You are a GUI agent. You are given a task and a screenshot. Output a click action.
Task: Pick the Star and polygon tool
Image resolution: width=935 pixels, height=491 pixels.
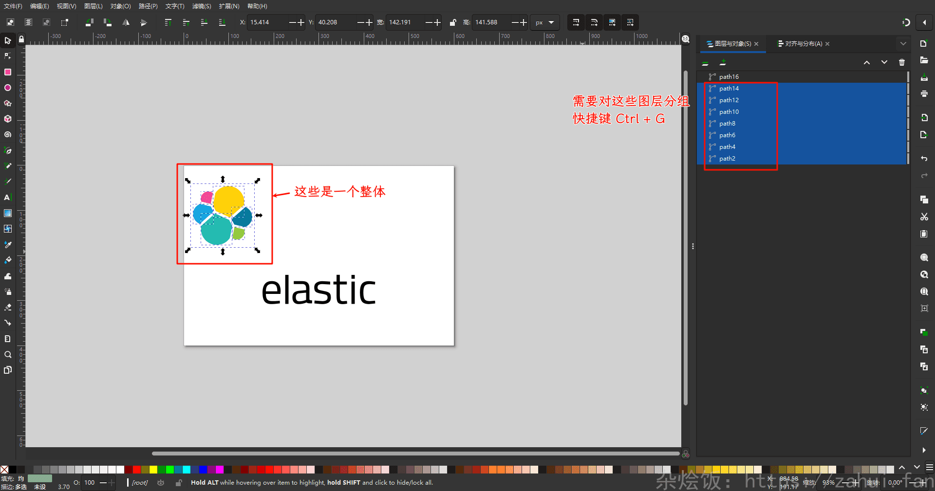point(8,104)
